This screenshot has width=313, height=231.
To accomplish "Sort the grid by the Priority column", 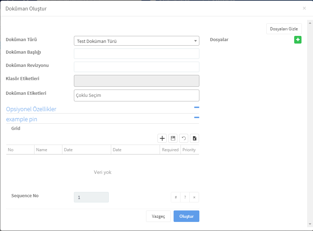I will (190, 150).
